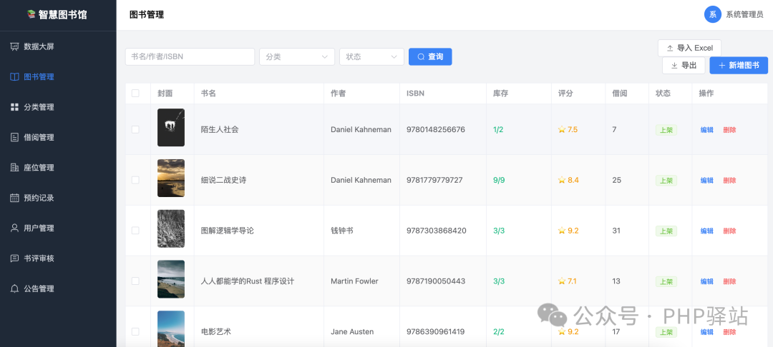Screen dimensions: 773x347
Task: Click the cover thumbnail of 细说二战史诗
Action: coord(171,178)
